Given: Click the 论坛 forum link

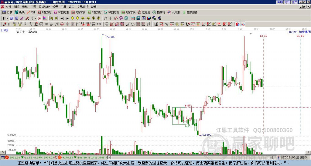Looking at the screenshot, I should (287, 2).
